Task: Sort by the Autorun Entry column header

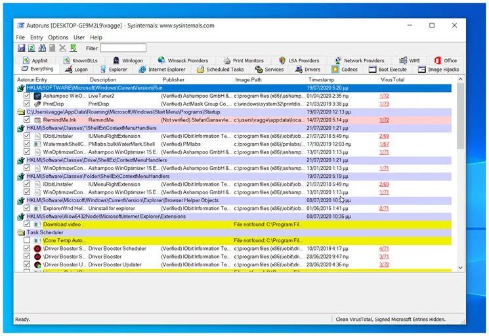Action: [x=51, y=80]
